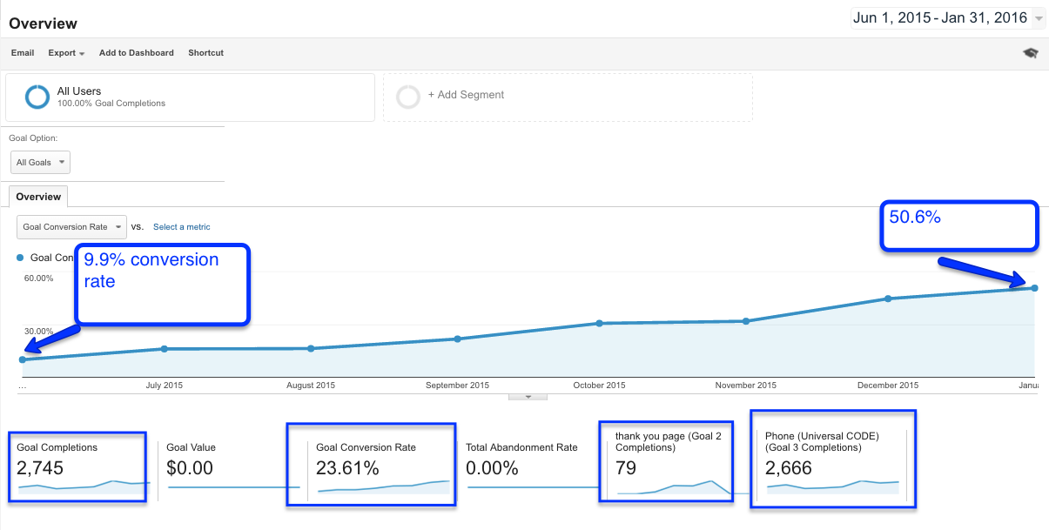Collapse the chart using the small arrow handle

point(527,396)
